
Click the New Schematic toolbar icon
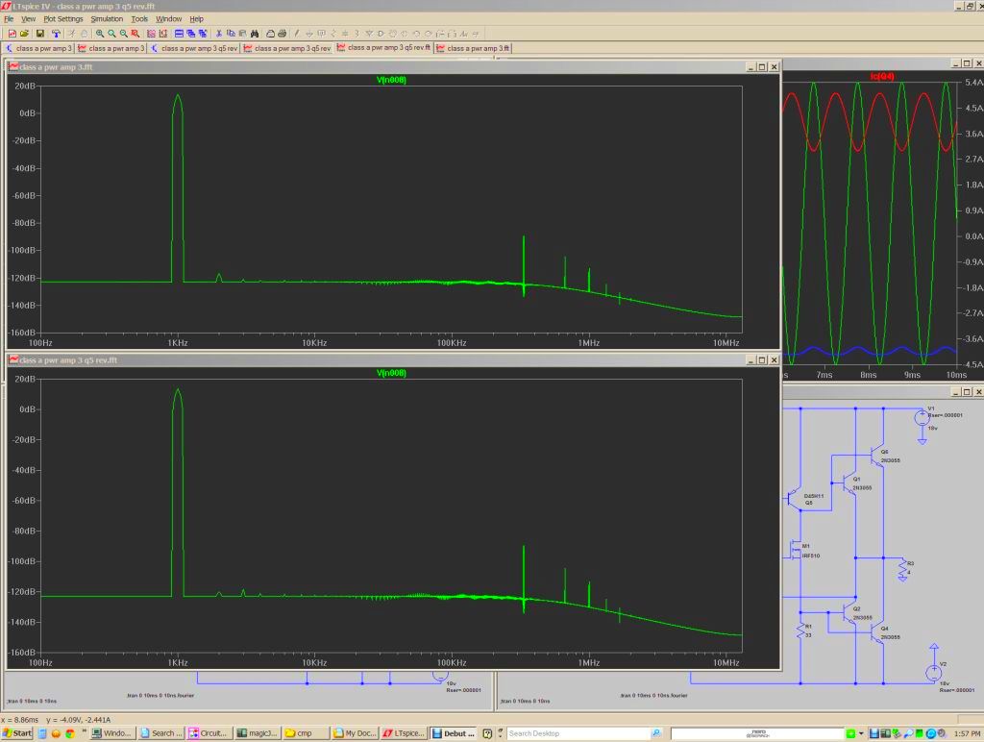point(12,34)
